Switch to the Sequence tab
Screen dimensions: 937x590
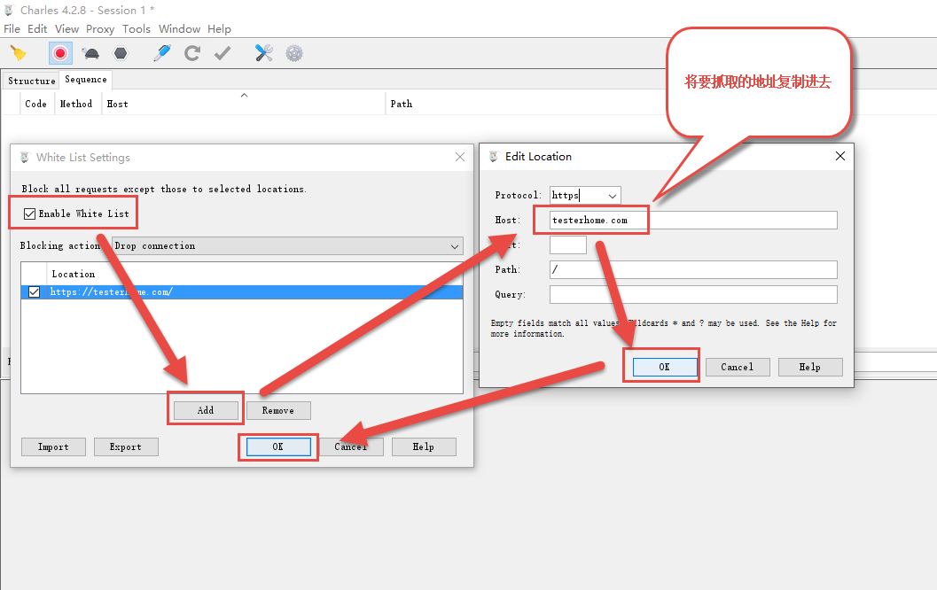pos(85,80)
